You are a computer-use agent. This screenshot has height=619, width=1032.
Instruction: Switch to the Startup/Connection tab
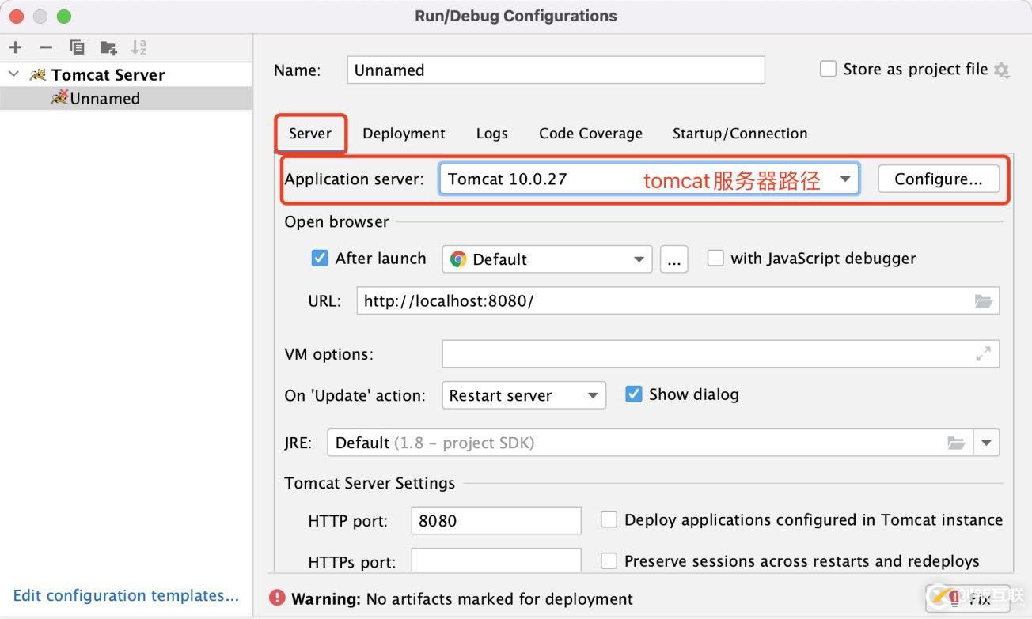740,134
